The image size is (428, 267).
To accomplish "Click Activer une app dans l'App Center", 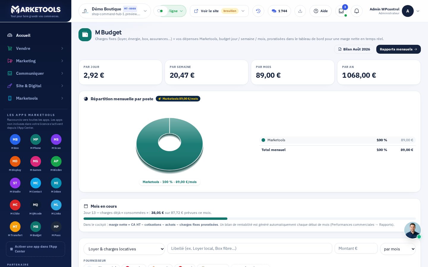I will 35,249.
